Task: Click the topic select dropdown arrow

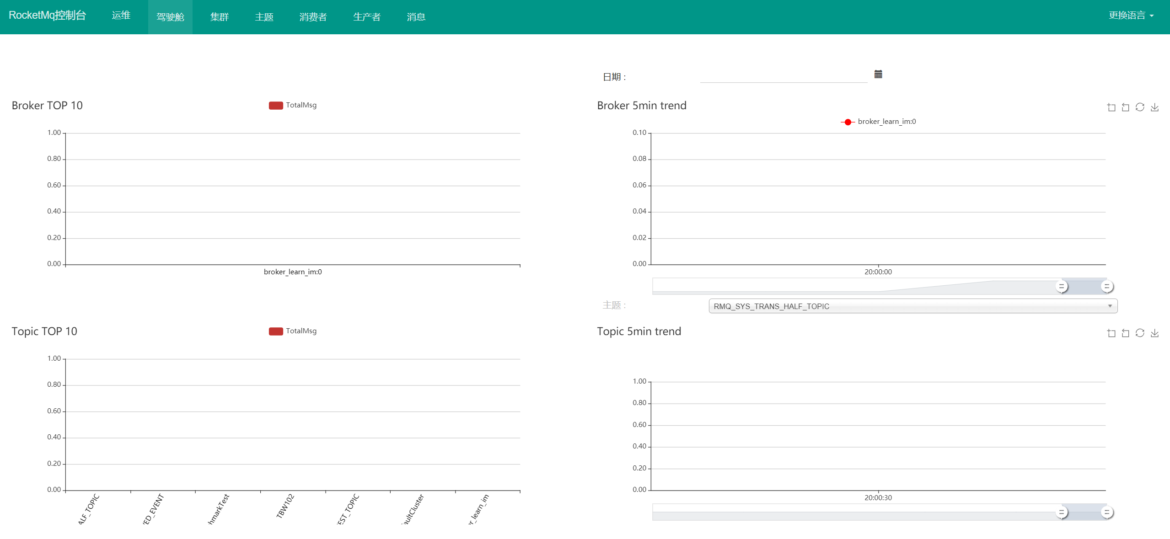Action: pyautogui.click(x=1110, y=306)
